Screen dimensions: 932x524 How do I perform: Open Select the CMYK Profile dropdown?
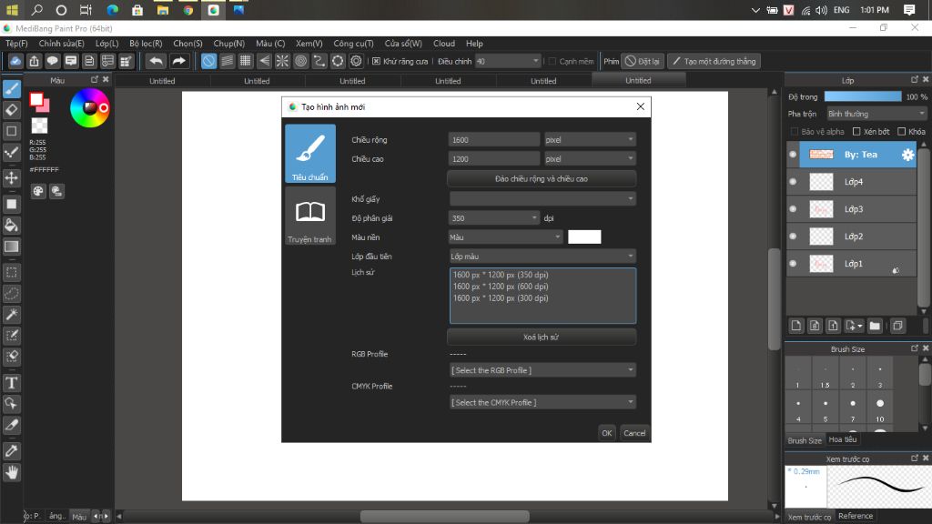(542, 402)
